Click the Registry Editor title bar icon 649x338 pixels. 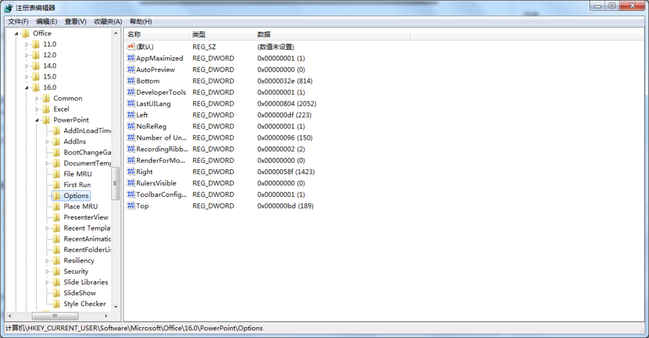[8, 8]
